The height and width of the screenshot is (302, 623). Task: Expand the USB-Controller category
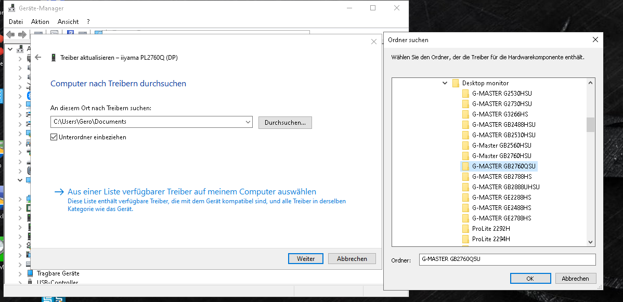pyautogui.click(x=20, y=283)
